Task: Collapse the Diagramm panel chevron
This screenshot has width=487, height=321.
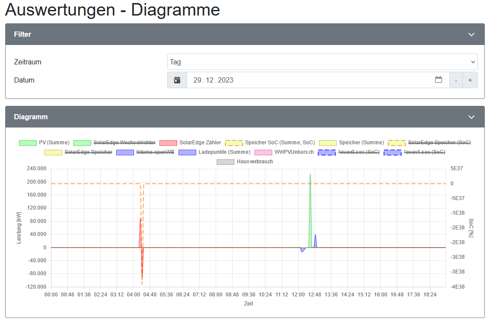Action: click(x=471, y=117)
